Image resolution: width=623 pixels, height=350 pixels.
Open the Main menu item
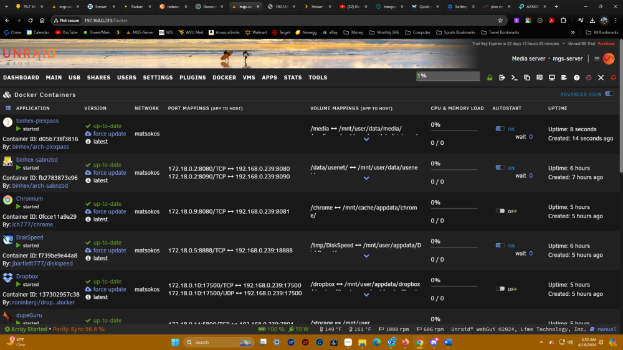(x=54, y=78)
